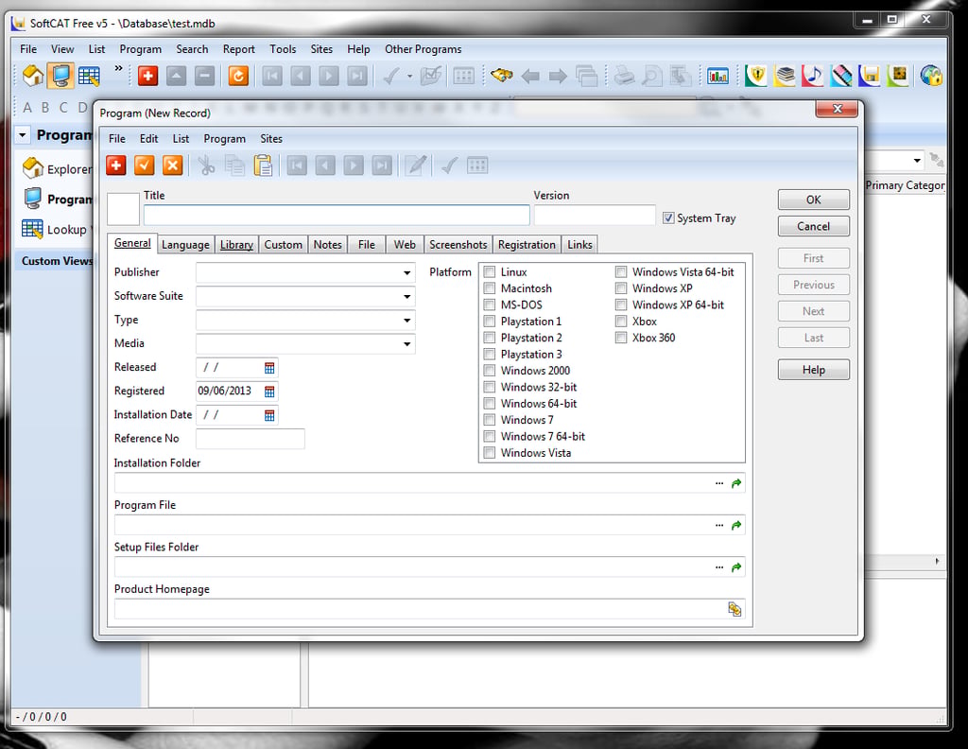Click into the Title input field
This screenshot has width=968, height=749.
[337, 216]
